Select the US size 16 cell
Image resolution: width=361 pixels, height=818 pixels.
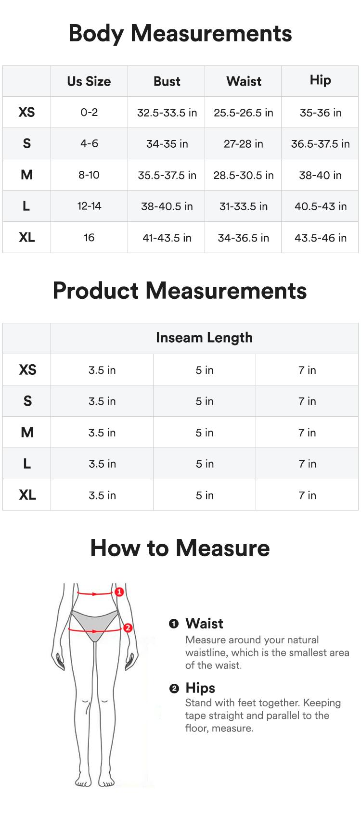pyautogui.click(x=89, y=238)
